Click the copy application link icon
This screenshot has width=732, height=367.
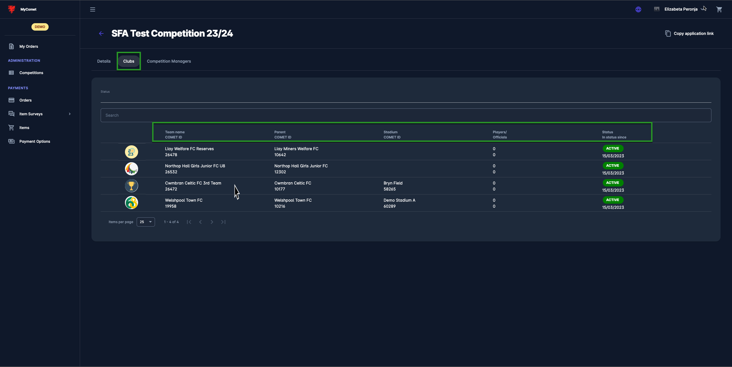click(668, 33)
